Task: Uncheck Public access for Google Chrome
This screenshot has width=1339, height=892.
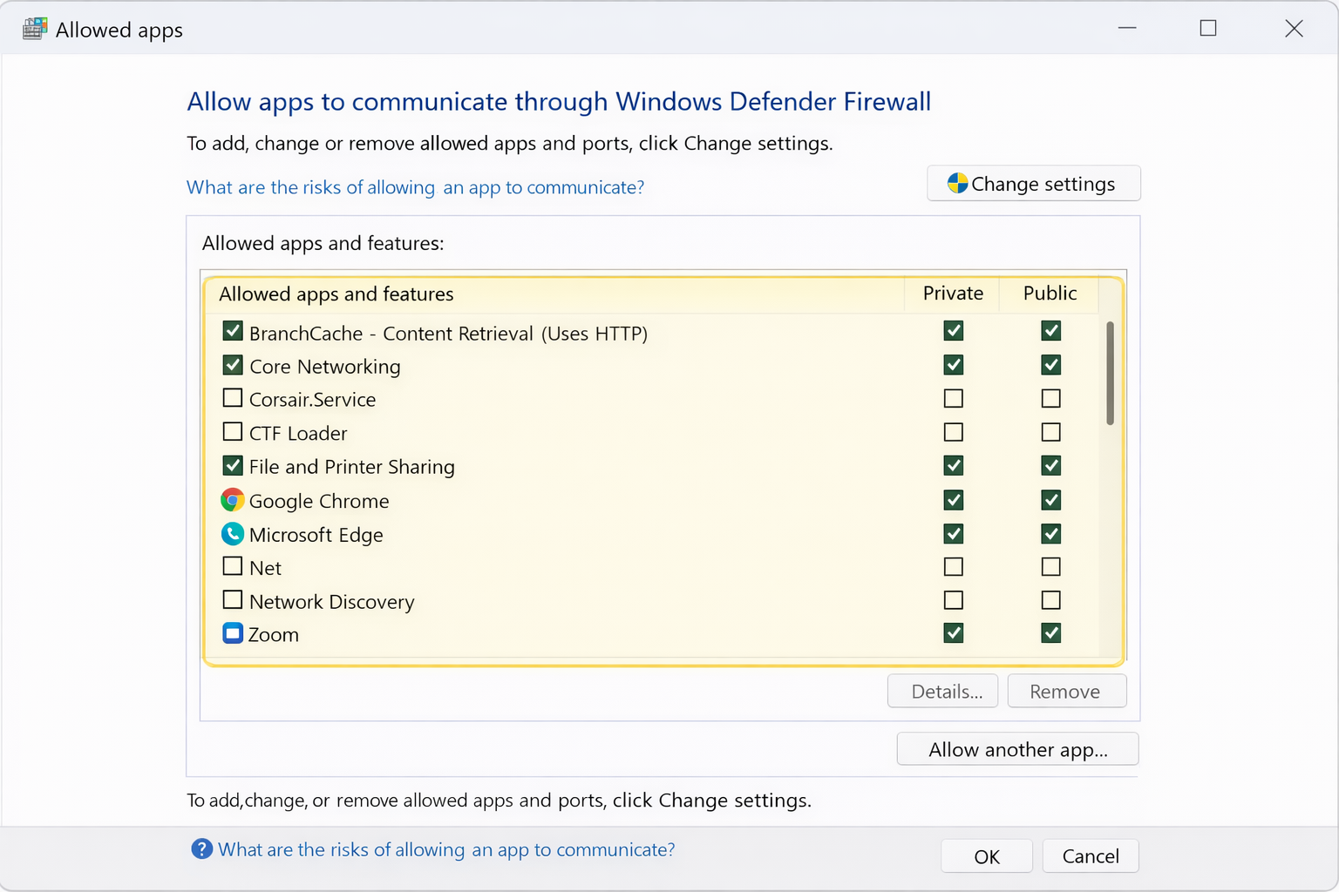Action: point(1050,500)
